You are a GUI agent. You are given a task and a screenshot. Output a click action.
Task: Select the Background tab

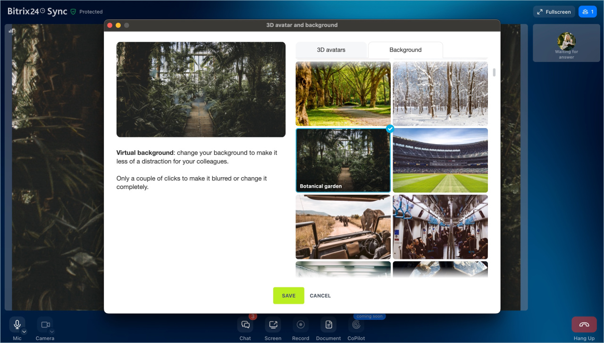coord(405,50)
